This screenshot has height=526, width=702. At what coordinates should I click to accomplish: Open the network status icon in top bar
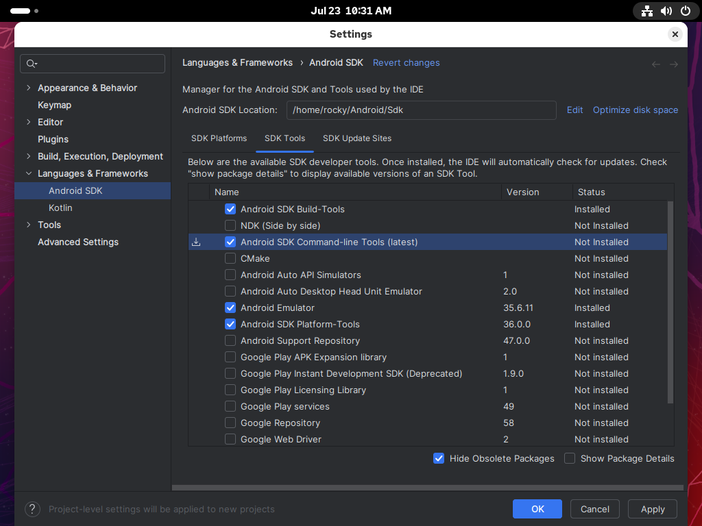coord(647,11)
